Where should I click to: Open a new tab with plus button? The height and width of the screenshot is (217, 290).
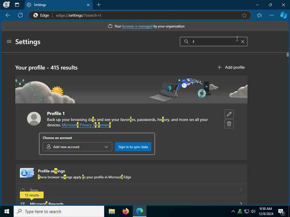pyautogui.click(x=99, y=5)
